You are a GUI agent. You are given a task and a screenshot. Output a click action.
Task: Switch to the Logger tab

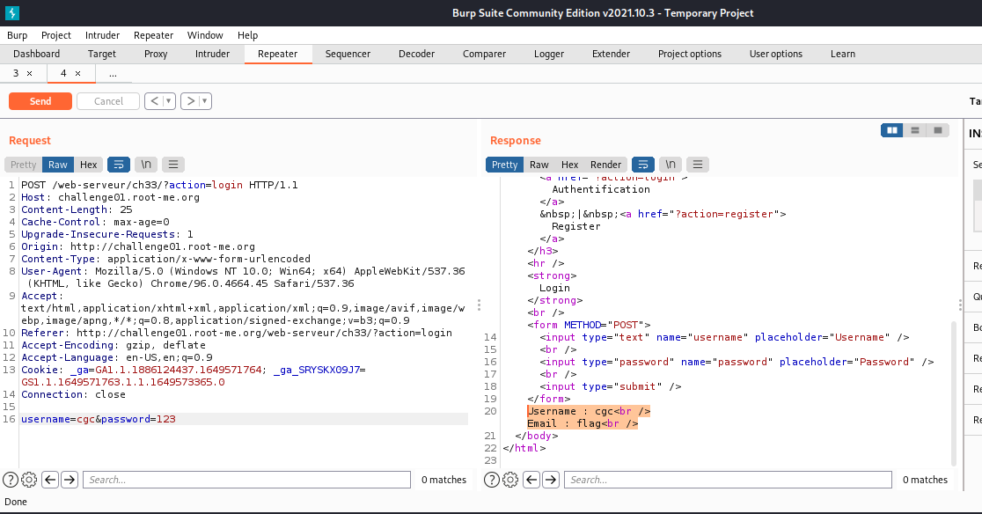click(x=548, y=54)
